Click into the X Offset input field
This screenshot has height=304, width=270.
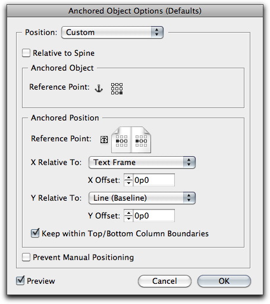[154, 180]
